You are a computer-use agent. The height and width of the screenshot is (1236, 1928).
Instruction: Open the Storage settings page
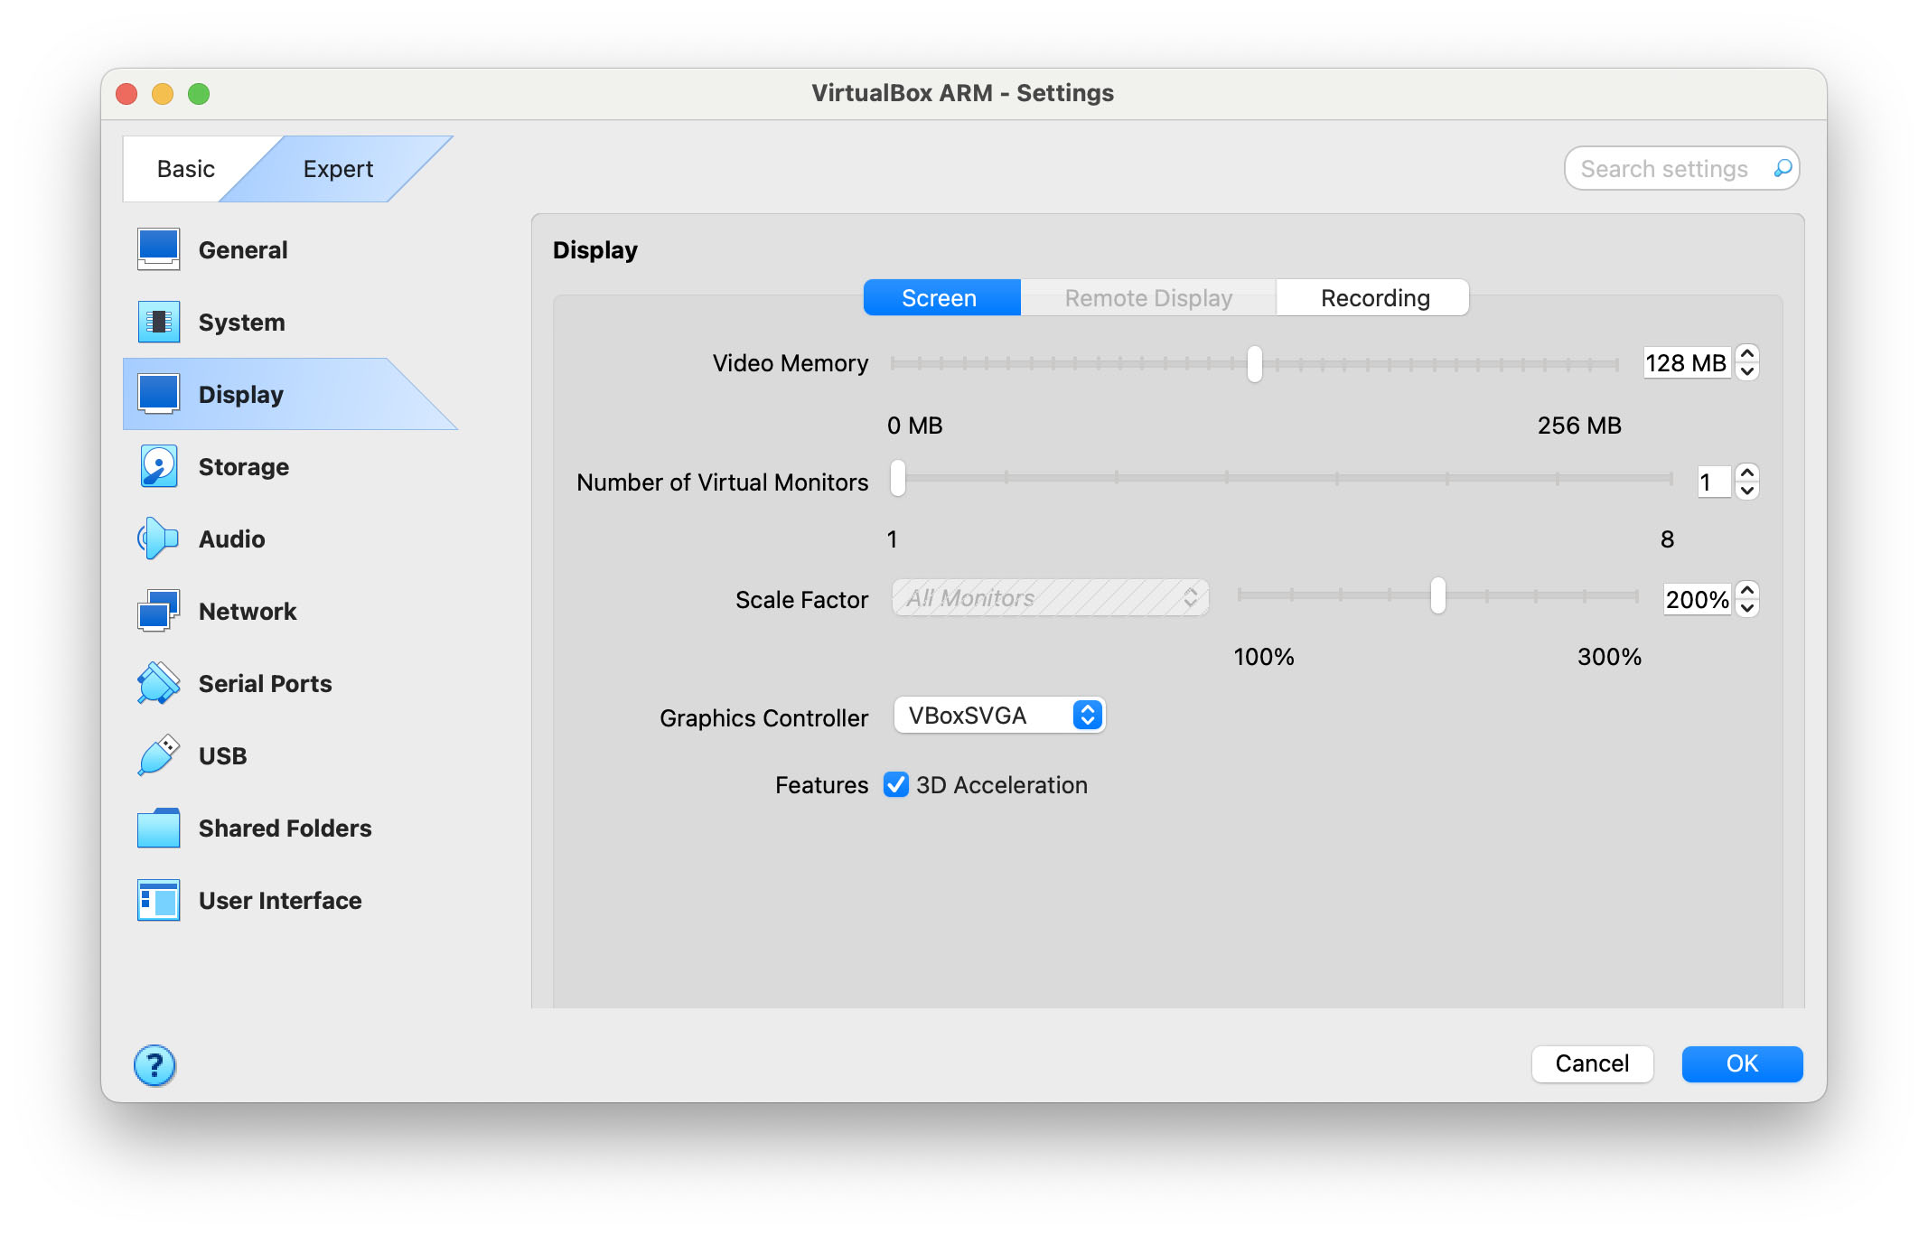[159, 466]
